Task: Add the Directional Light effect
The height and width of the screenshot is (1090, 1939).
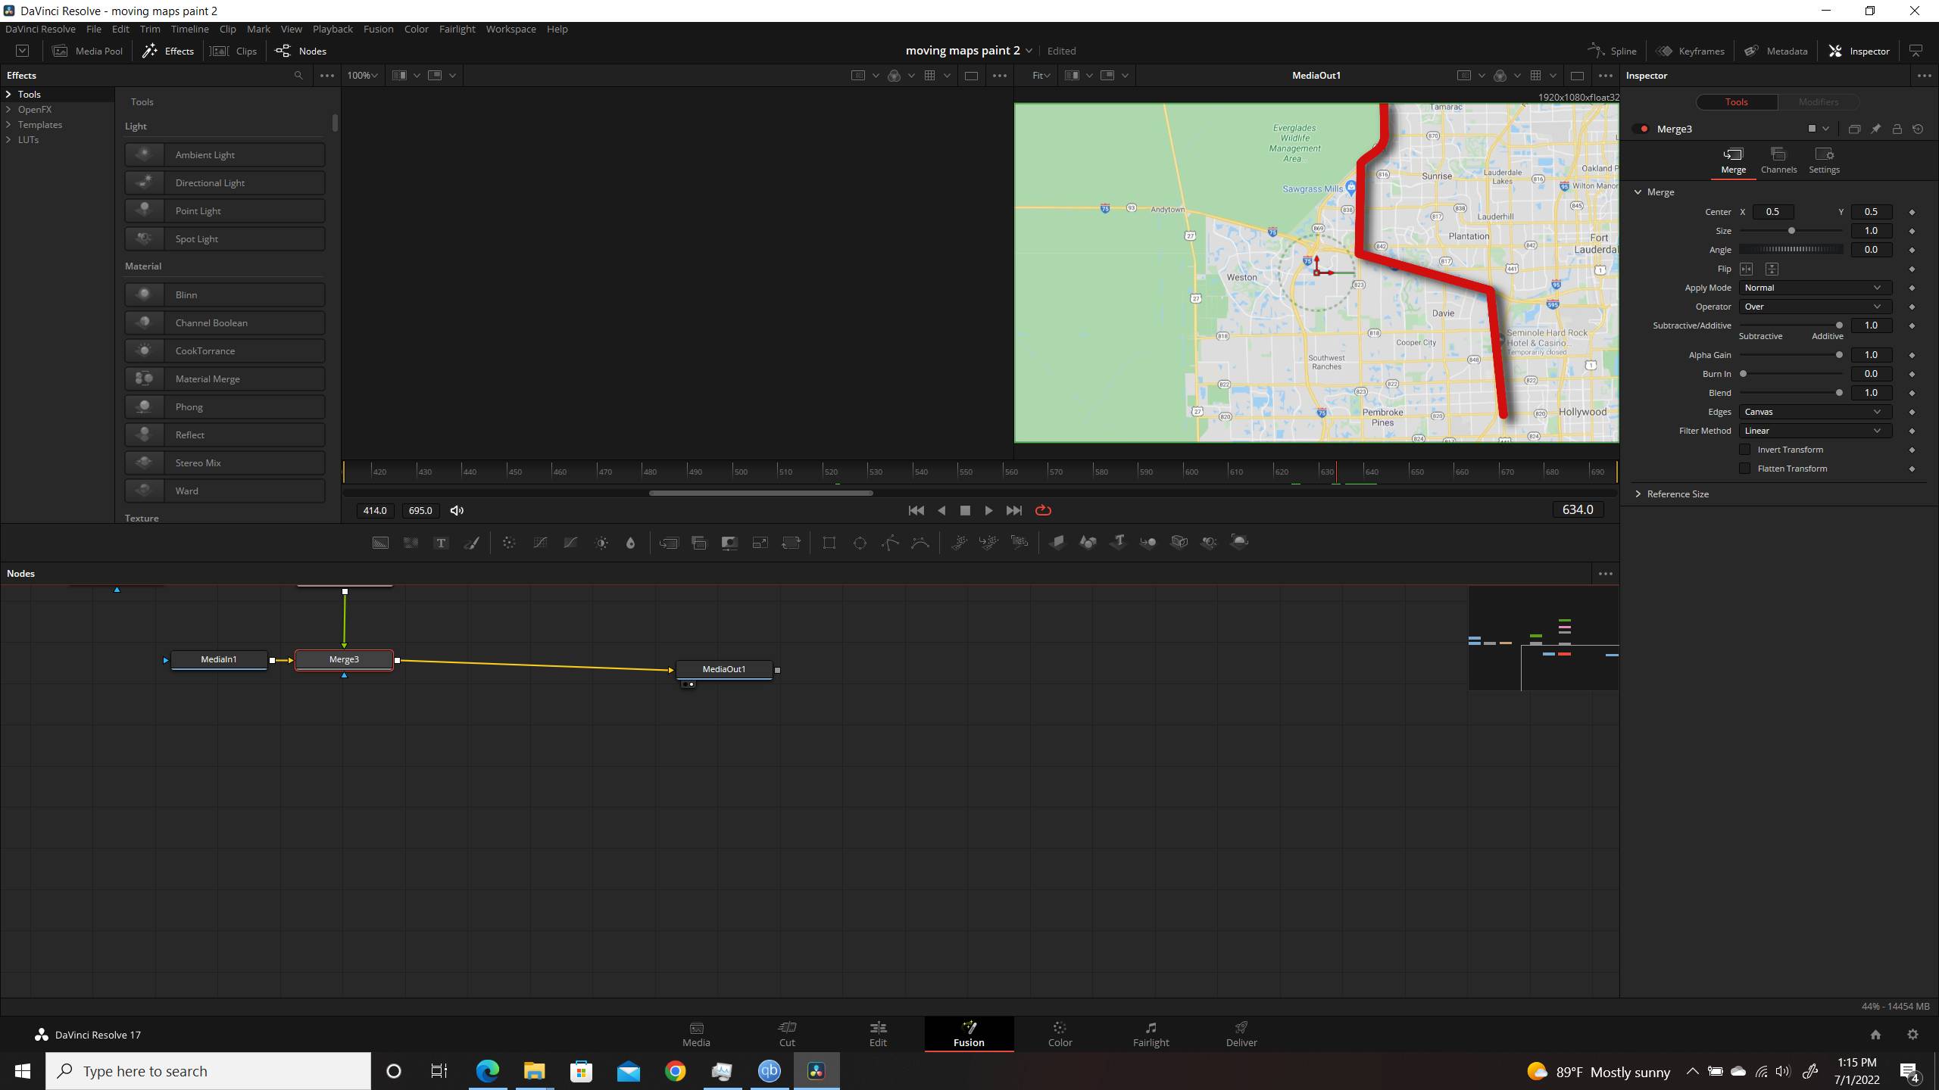Action: [225, 182]
